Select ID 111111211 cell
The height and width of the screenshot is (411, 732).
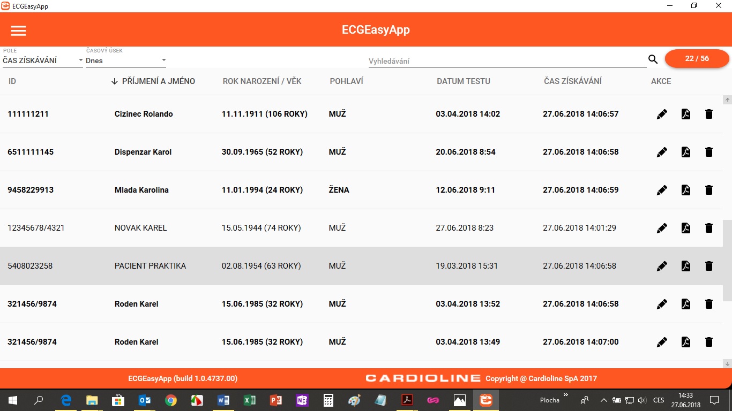pyautogui.click(x=28, y=114)
